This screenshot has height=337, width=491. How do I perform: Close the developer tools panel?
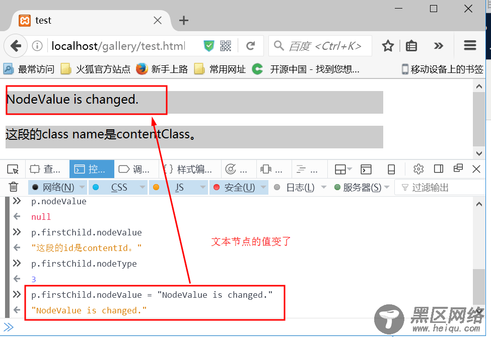tap(476, 170)
